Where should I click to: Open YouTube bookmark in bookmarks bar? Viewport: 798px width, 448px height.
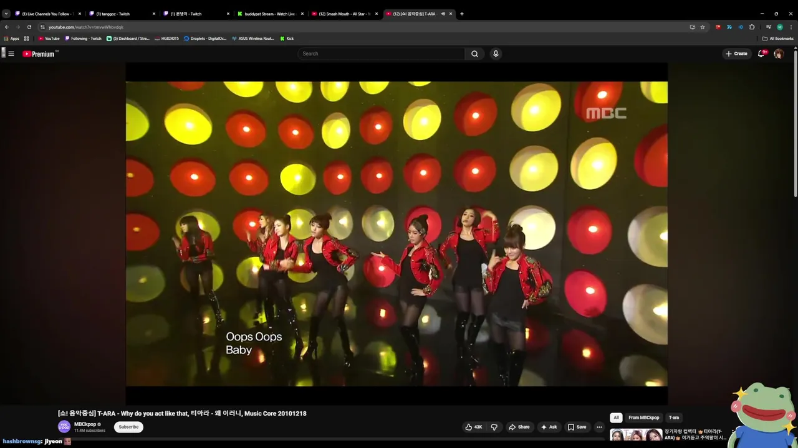point(49,39)
